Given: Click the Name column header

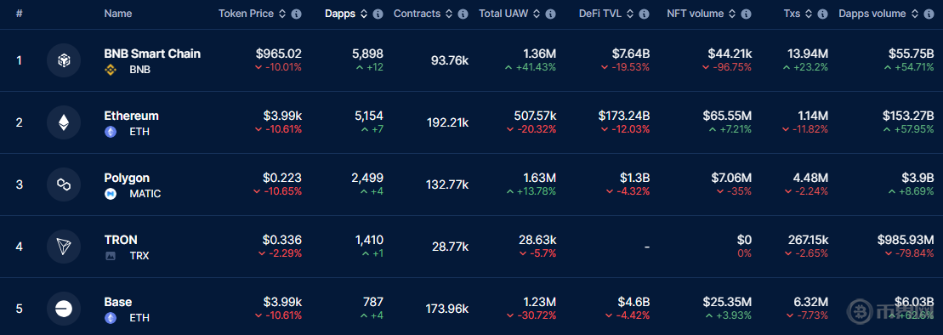Looking at the screenshot, I should click(118, 14).
